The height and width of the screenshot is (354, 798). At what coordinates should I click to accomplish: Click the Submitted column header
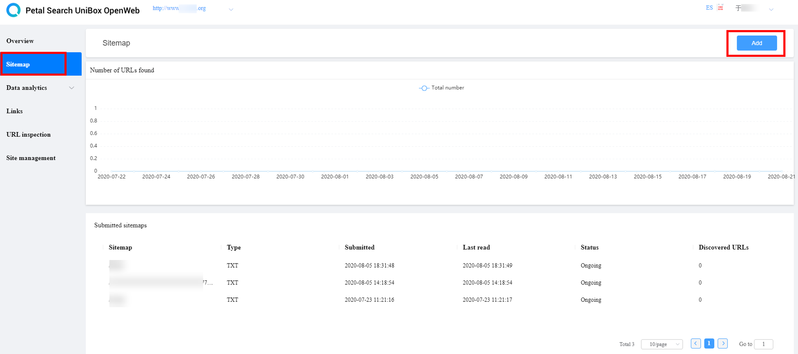359,247
